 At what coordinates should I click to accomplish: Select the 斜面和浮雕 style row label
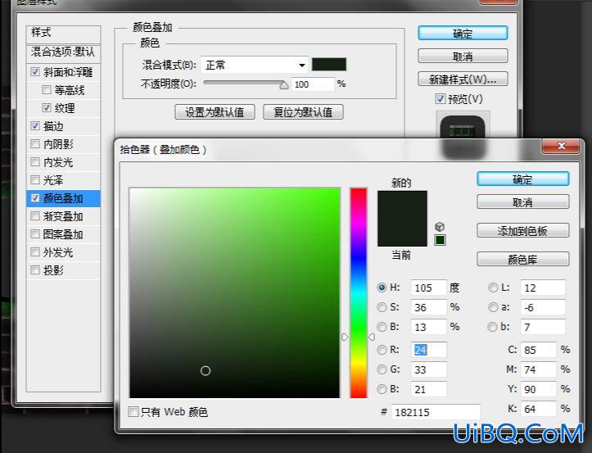[x=68, y=72]
